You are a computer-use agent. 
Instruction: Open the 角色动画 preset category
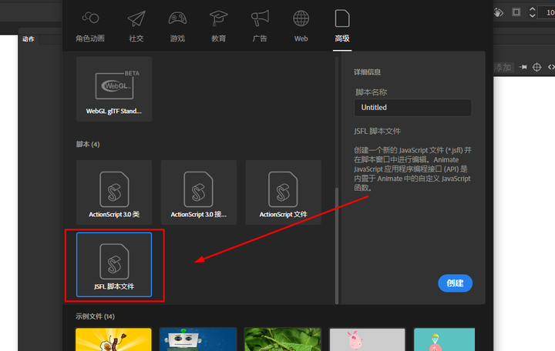click(90, 27)
